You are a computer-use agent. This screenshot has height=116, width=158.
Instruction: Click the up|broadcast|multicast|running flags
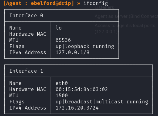(x=102, y=102)
